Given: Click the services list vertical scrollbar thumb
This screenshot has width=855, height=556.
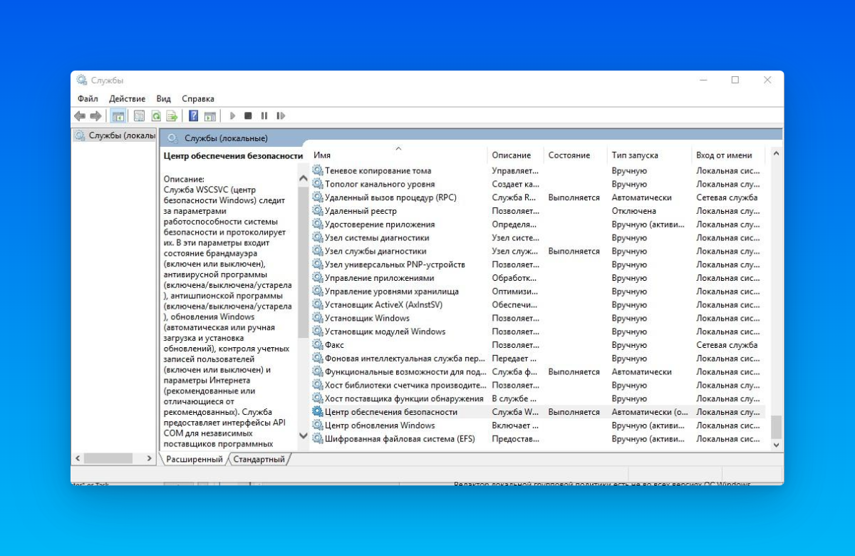Looking at the screenshot, I should 776,427.
